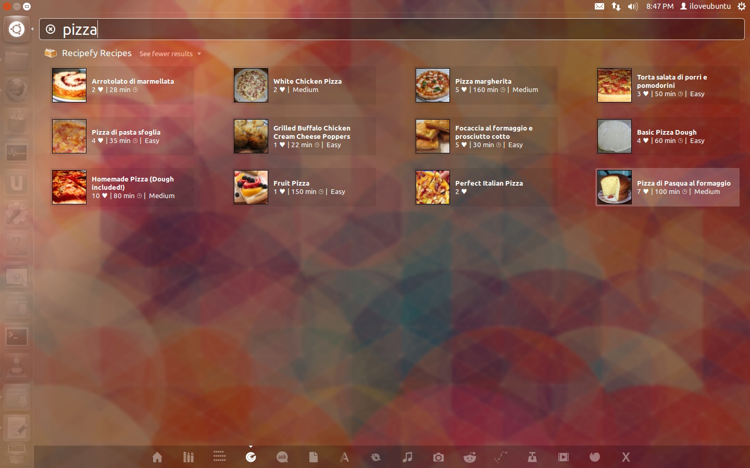The width and height of the screenshot is (750, 468).
Task: Open the Terminal from launcher
Action: pos(17,336)
